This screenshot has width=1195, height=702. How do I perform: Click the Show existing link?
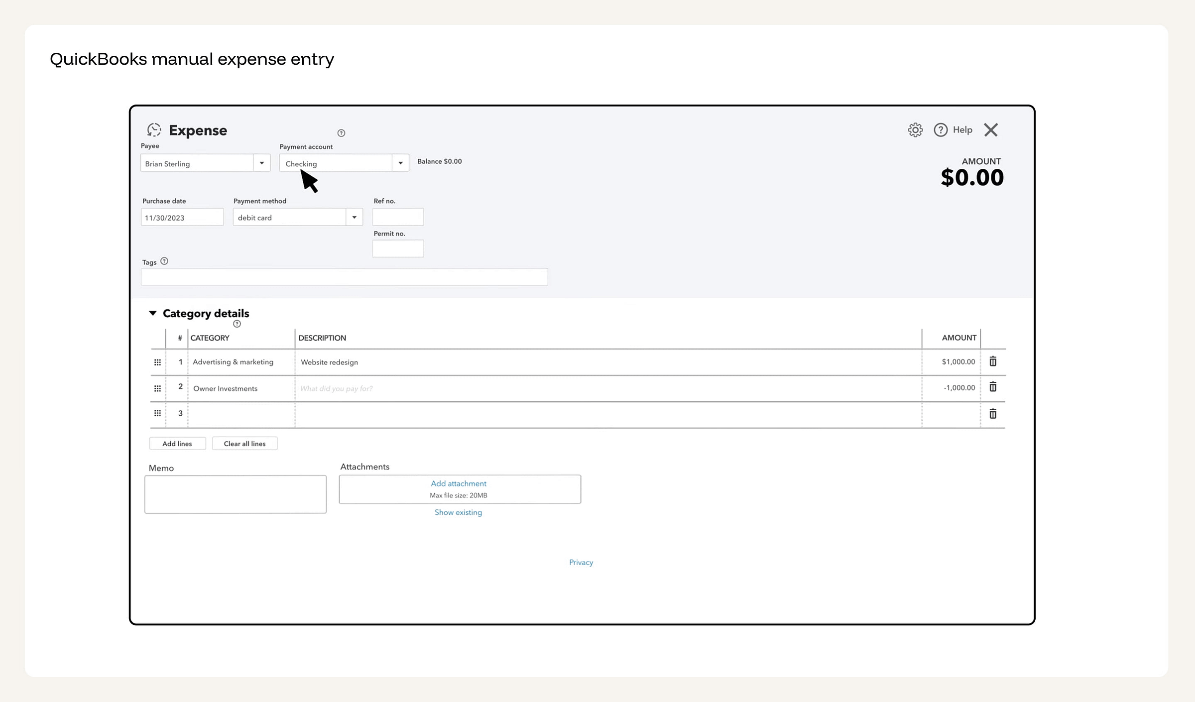pos(458,512)
